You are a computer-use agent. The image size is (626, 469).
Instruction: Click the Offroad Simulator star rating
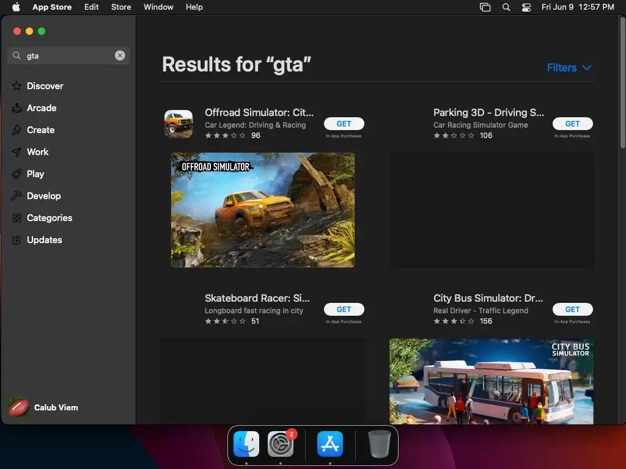tap(225, 136)
